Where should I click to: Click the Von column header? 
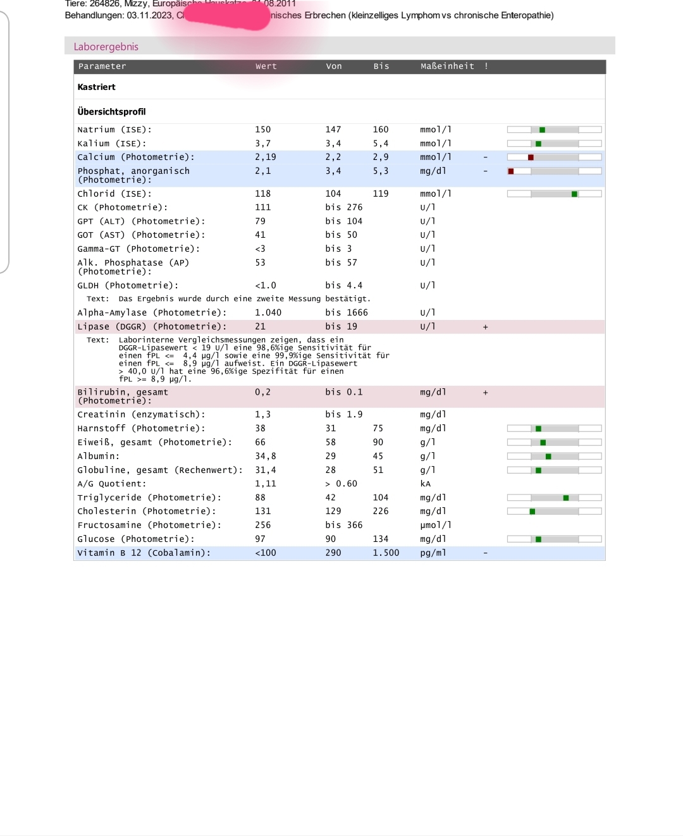(334, 66)
